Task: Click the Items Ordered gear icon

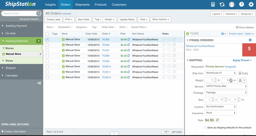Action: [x=250, y=40]
